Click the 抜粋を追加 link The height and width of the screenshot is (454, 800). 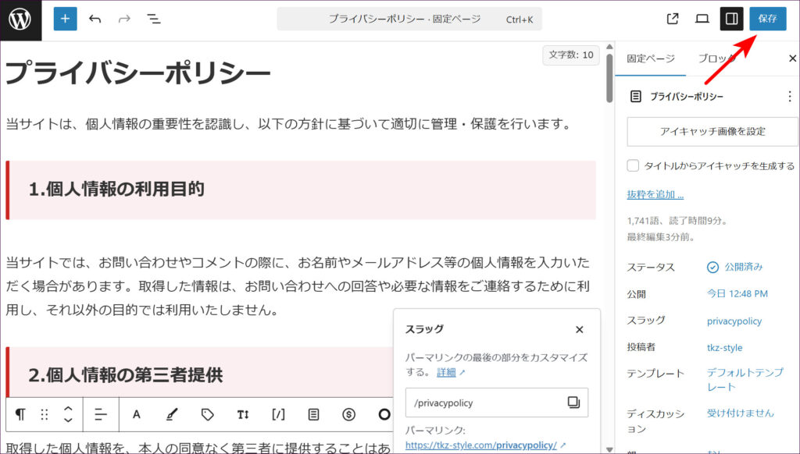pos(655,194)
